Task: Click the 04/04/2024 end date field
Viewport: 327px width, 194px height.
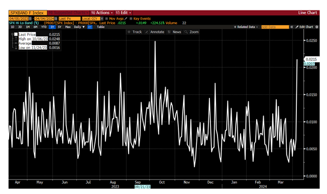Action: tap(44, 19)
